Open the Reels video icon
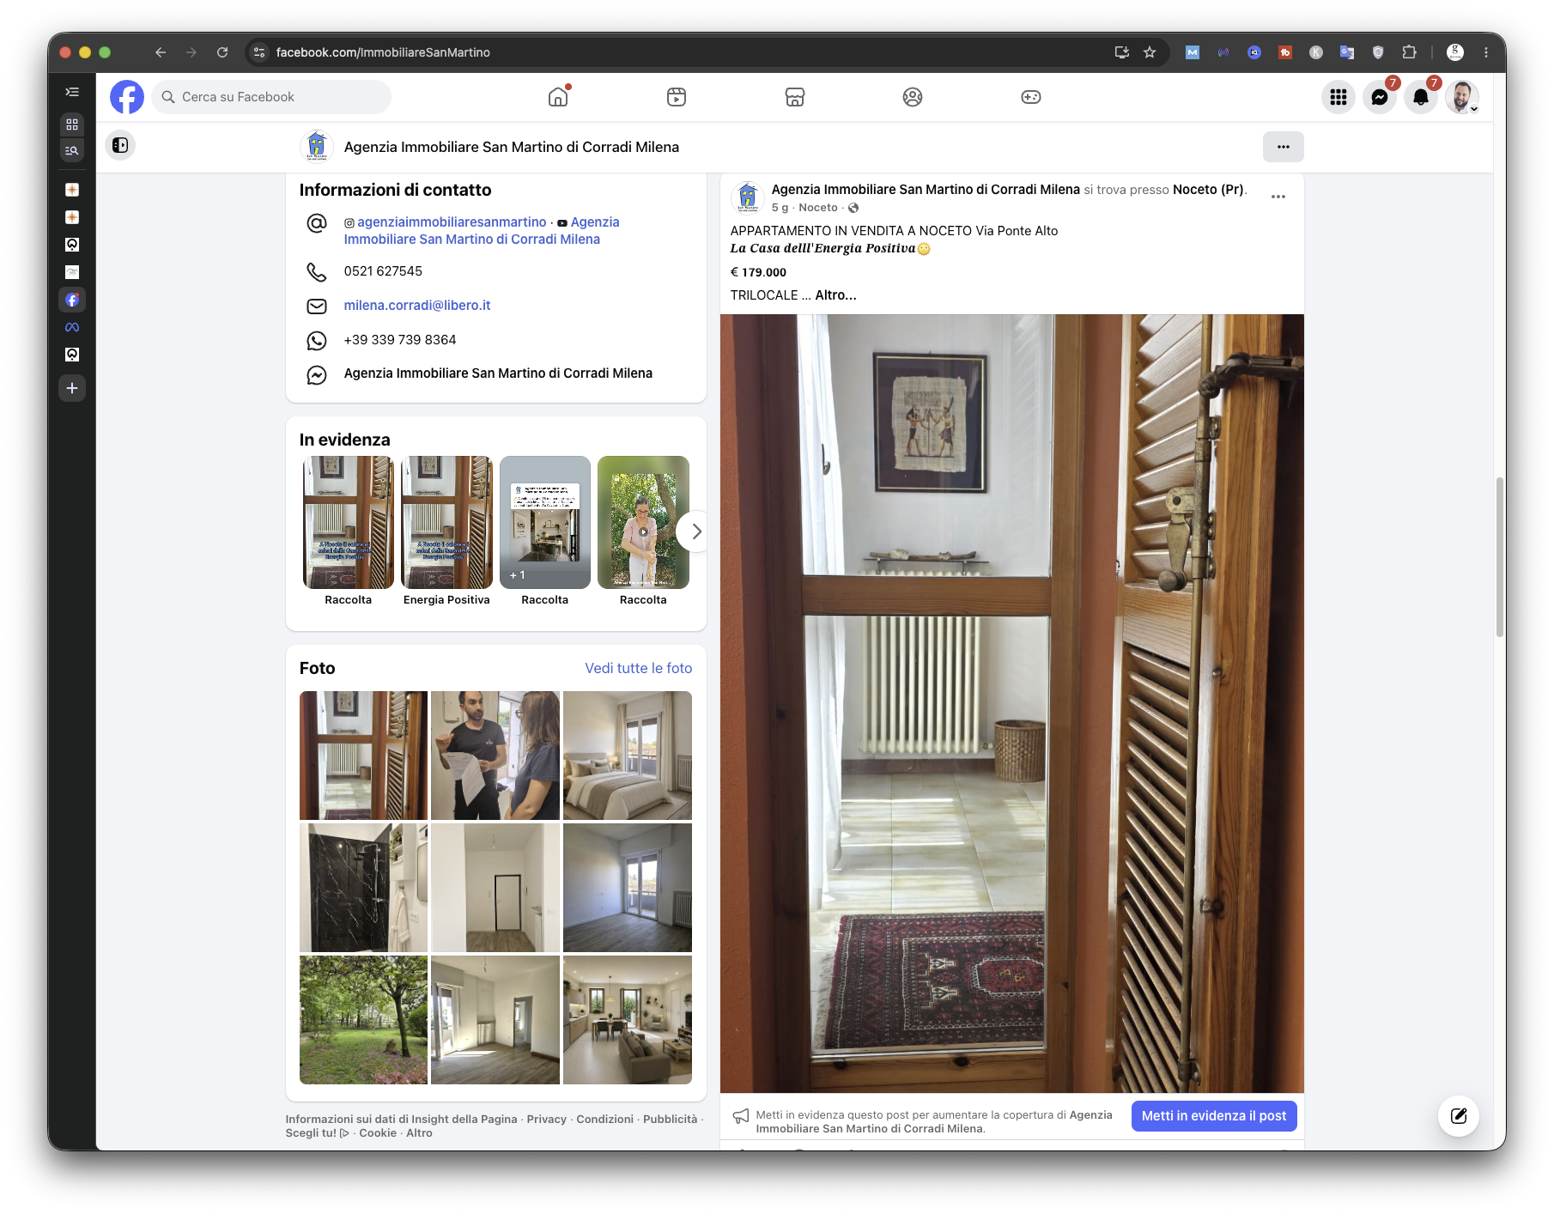This screenshot has width=1554, height=1214. tap(677, 97)
